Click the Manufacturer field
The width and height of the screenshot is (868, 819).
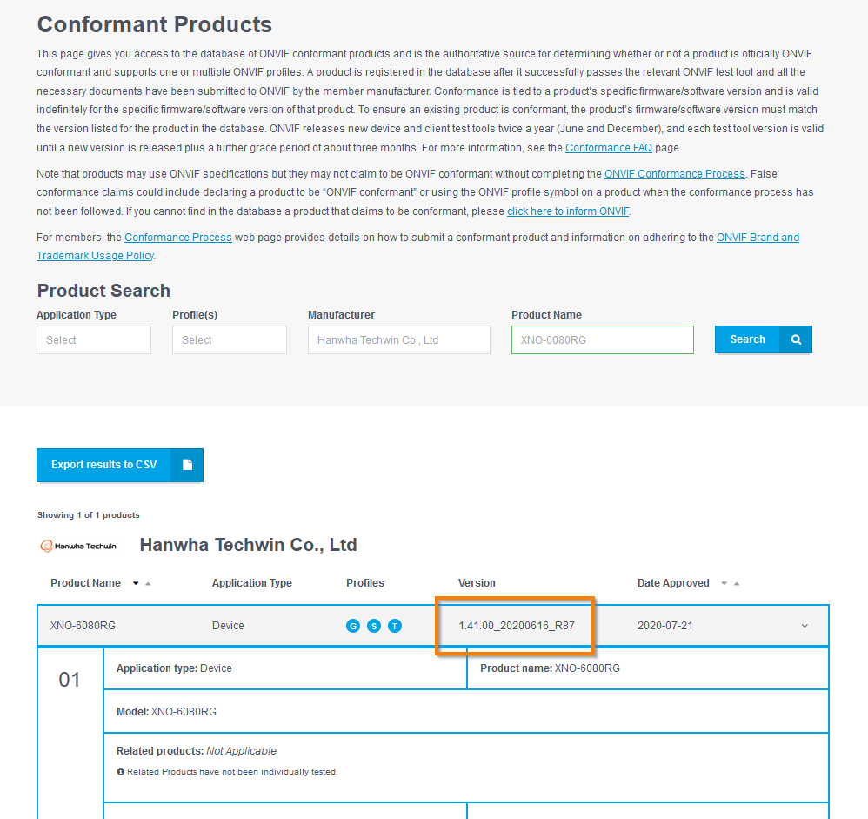[399, 339]
